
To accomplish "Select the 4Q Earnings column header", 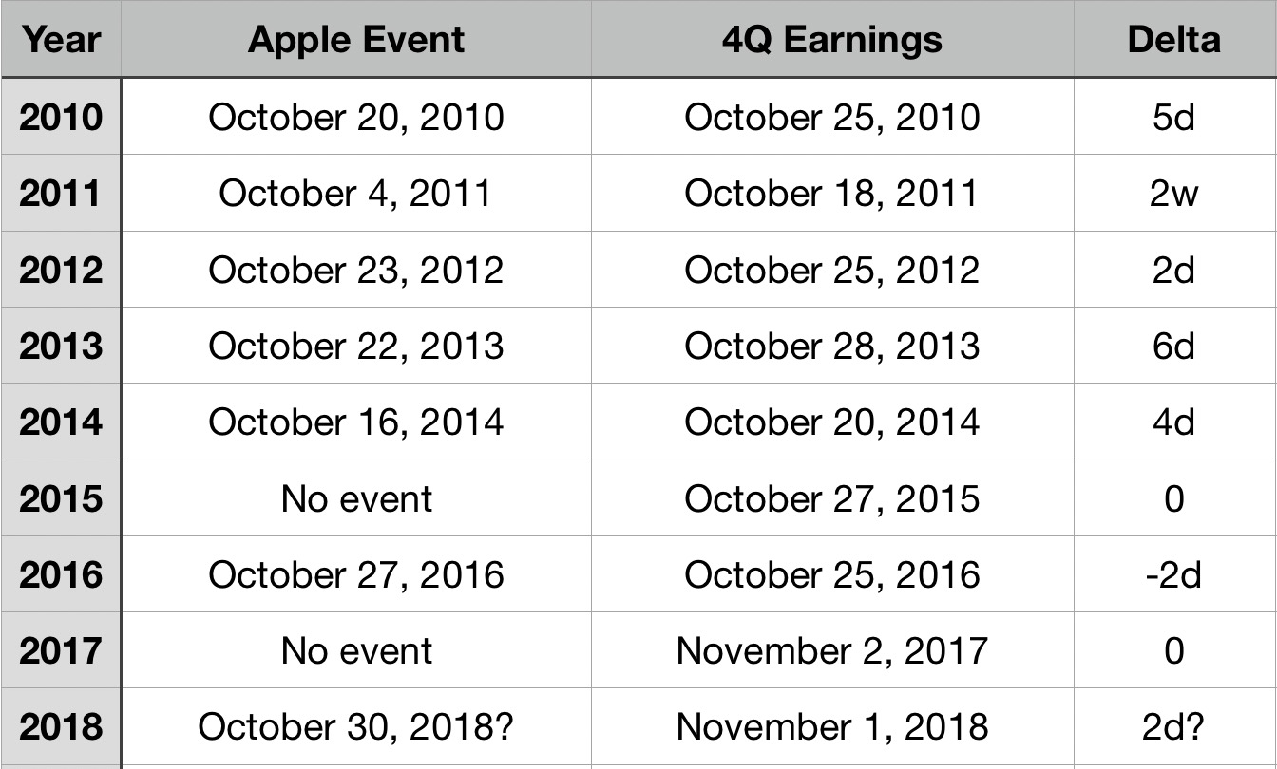I will (832, 39).
